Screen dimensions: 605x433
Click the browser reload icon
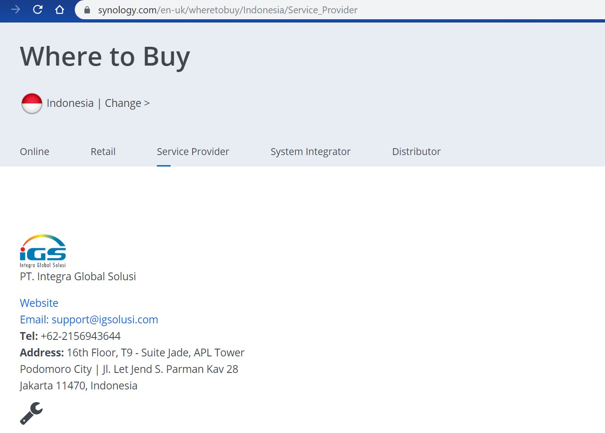(x=38, y=9)
